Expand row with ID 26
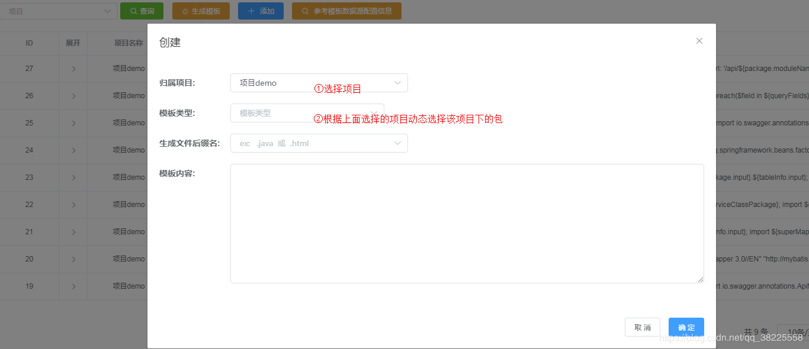This screenshot has height=349, width=809. click(73, 96)
